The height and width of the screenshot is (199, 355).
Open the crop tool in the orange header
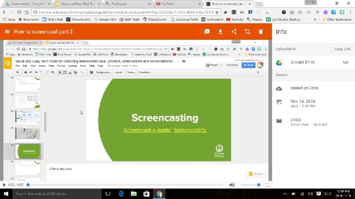[x=247, y=31]
